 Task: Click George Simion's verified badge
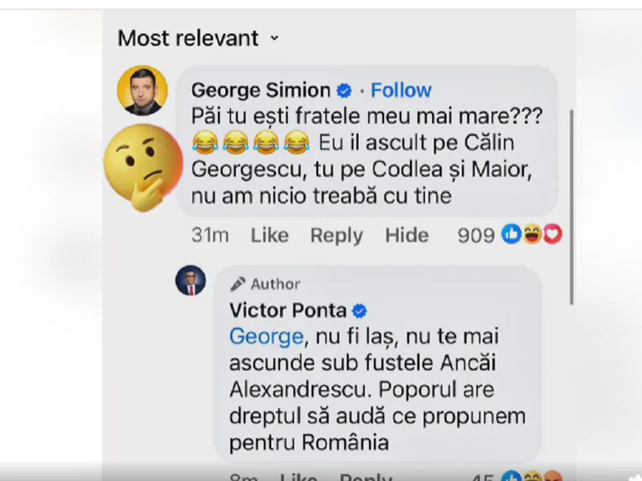344,91
